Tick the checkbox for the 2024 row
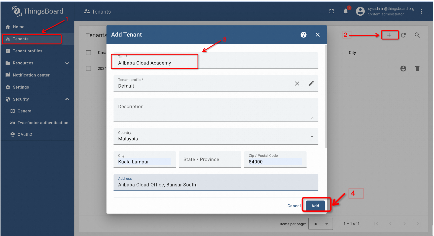The width and height of the screenshot is (434, 236). tap(89, 68)
